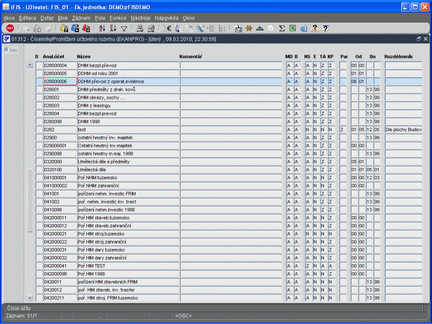Click the calendar tool icon
The height and width of the screenshot is (324, 432).
238,28
